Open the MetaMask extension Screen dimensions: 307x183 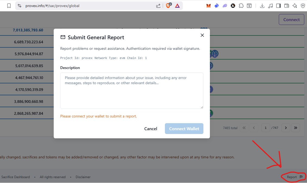pos(208,5)
